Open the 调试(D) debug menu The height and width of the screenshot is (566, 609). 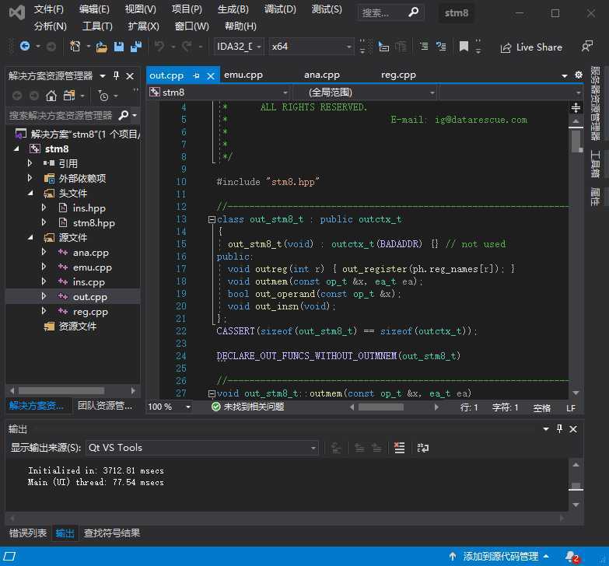tap(280, 9)
